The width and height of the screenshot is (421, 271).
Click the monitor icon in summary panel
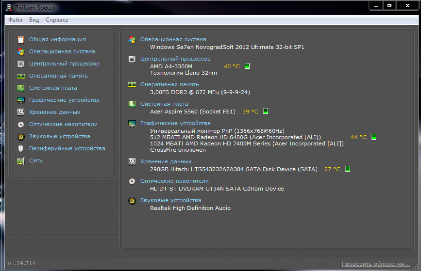point(132,123)
